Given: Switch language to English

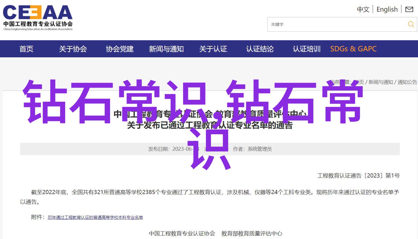Looking at the screenshot, I should tap(387, 9).
